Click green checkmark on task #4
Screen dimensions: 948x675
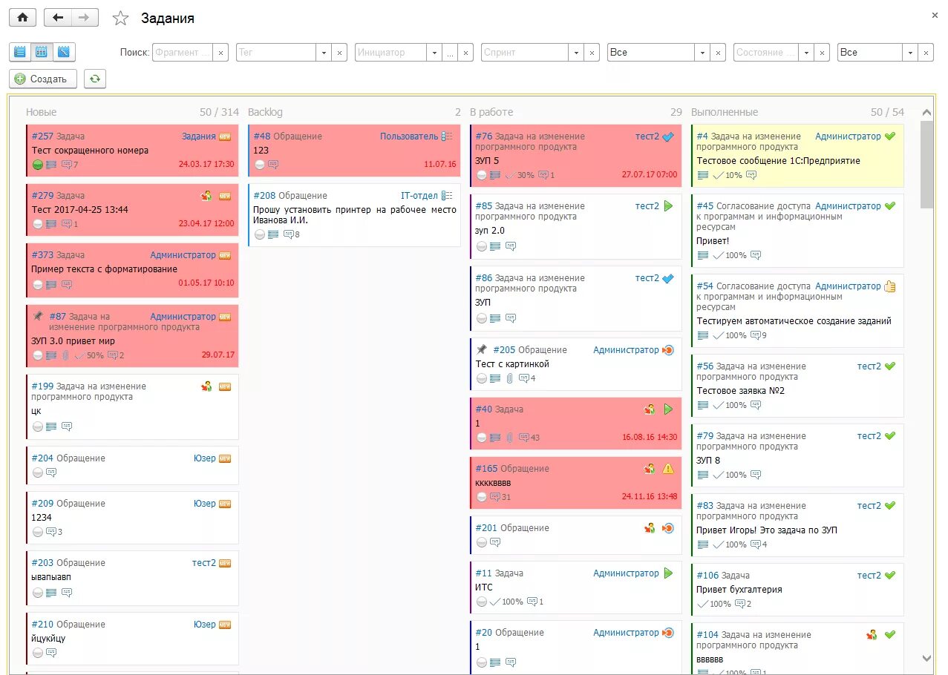[x=890, y=136]
